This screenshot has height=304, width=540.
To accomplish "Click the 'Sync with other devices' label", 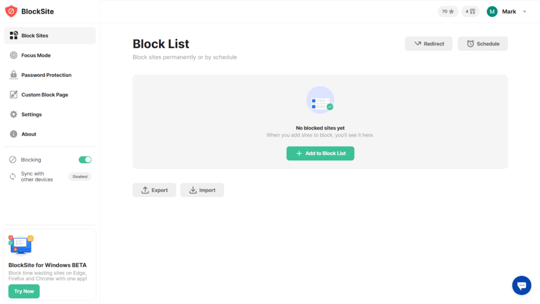I will coord(37,177).
